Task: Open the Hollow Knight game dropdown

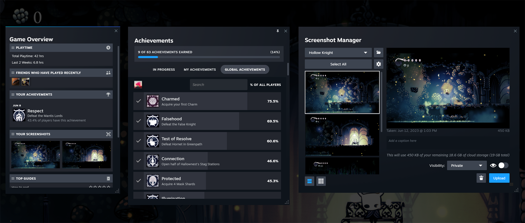Action: click(x=338, y=52)
